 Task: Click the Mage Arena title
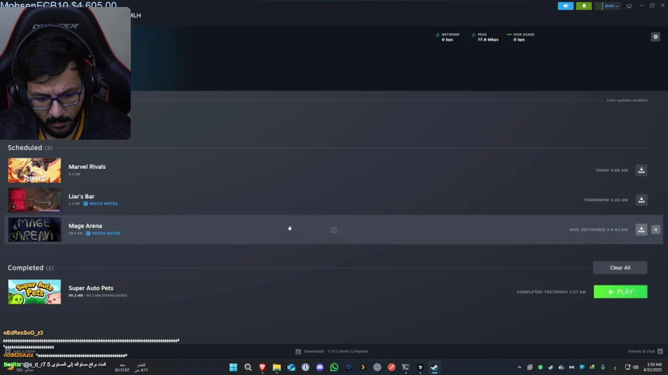point(85,226)
